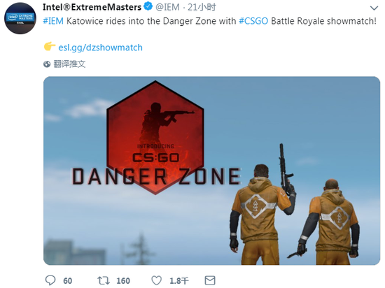
Task: Open the Intel®ExtremeMasters account name
Action: 92,7
